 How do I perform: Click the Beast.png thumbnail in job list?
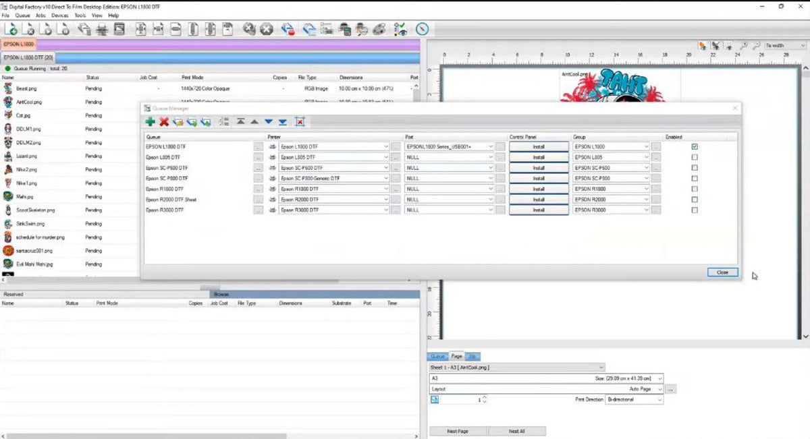(x=8, y=88)
